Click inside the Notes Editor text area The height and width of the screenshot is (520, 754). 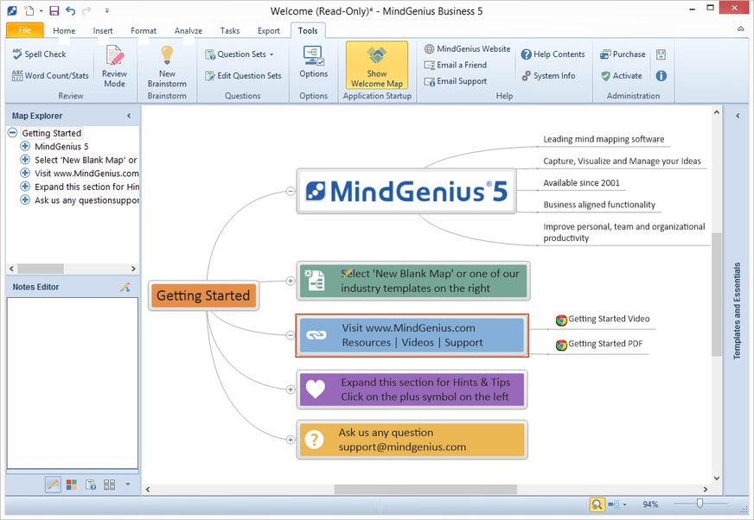tap(72, 382)
